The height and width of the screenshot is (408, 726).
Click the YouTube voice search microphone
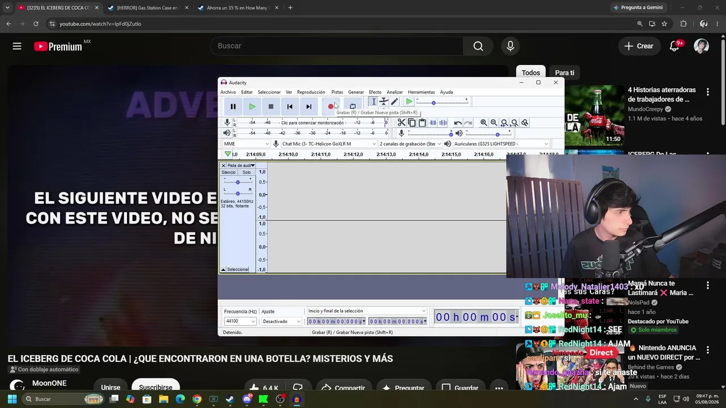510,46
